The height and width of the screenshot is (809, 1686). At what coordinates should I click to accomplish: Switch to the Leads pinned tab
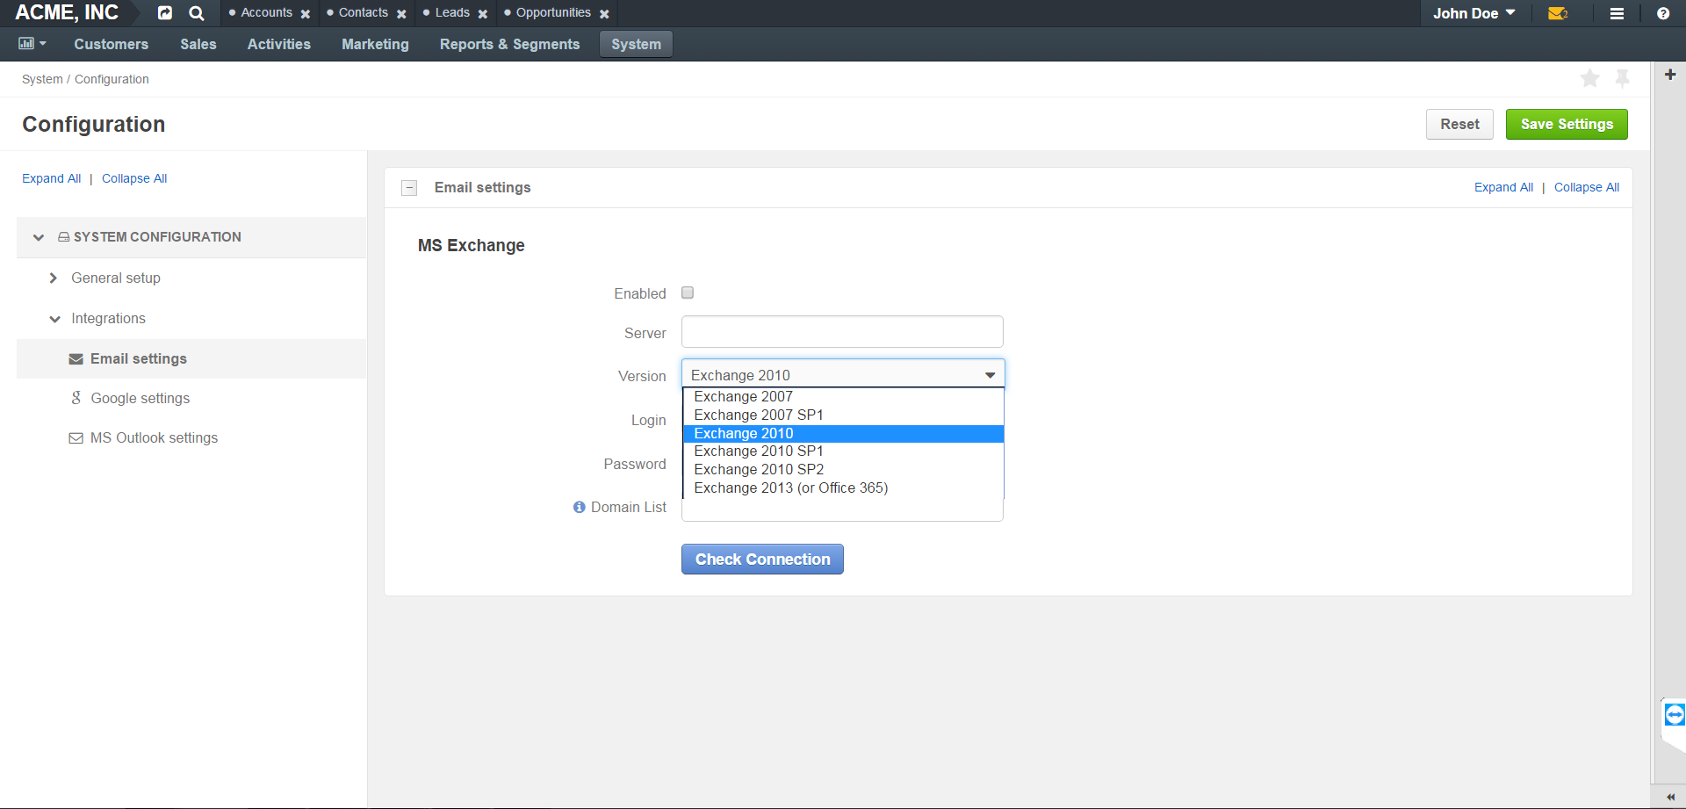tap(452, 12)
